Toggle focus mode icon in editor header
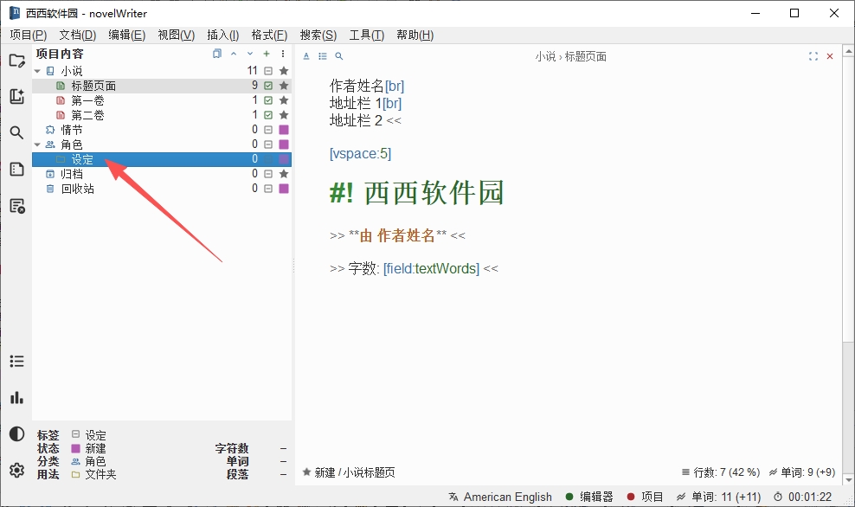 [813, 56]
